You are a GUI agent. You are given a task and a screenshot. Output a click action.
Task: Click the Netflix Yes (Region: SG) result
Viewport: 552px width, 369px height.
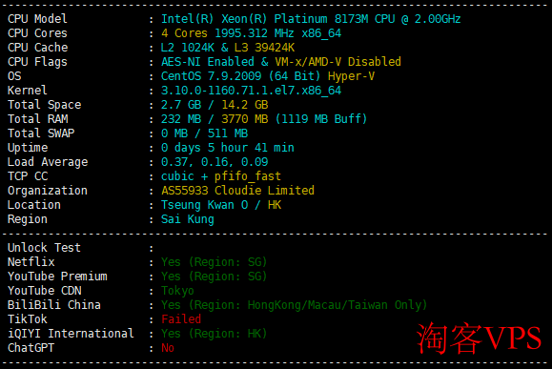point(215,262)
